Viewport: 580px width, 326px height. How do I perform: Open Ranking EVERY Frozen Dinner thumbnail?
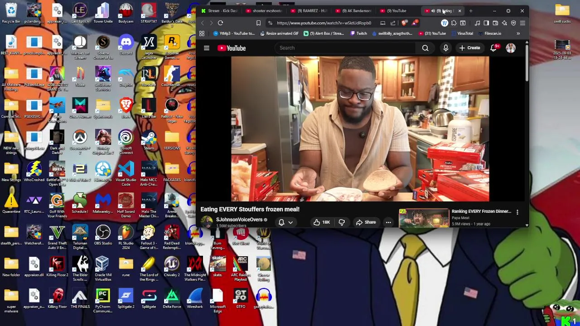pyautogui.click(x=424, y=218)
